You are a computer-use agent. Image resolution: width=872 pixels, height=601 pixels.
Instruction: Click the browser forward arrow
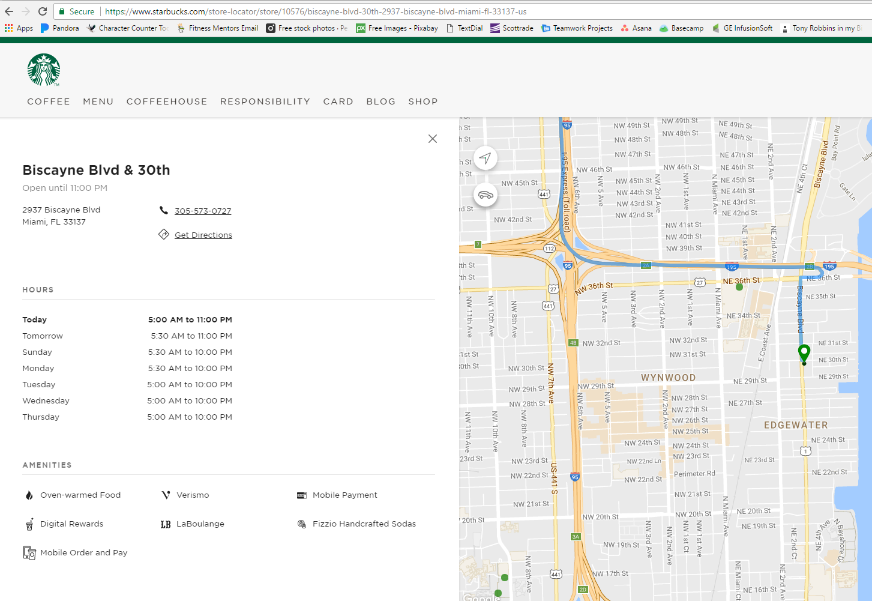click(x=26, y=11)
